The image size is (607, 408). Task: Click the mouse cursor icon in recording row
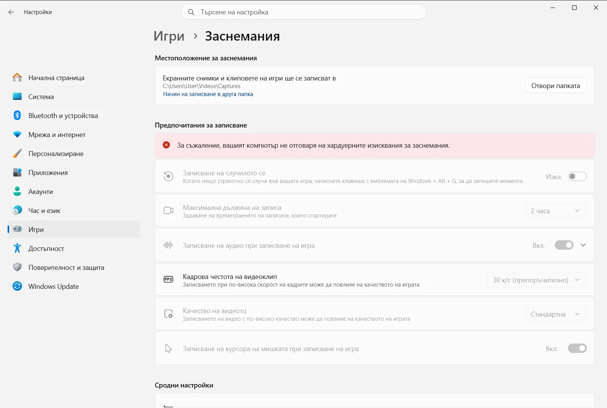[x=168, y=348]
